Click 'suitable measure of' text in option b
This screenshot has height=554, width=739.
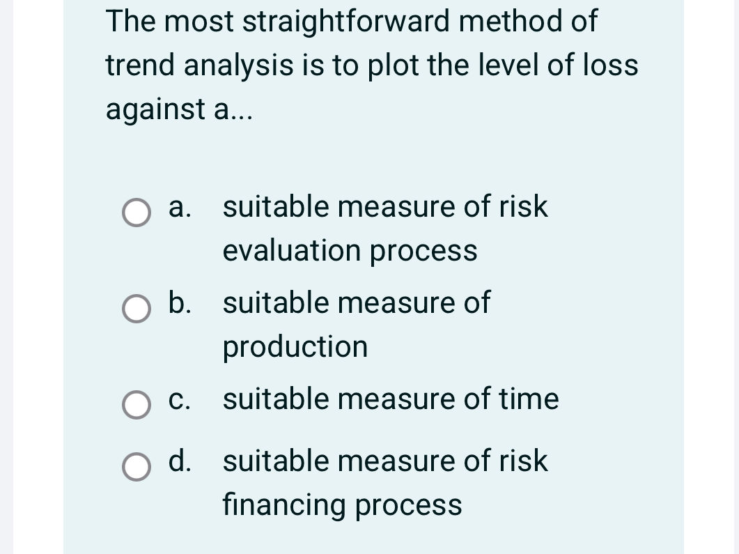[x=357, y=302]
